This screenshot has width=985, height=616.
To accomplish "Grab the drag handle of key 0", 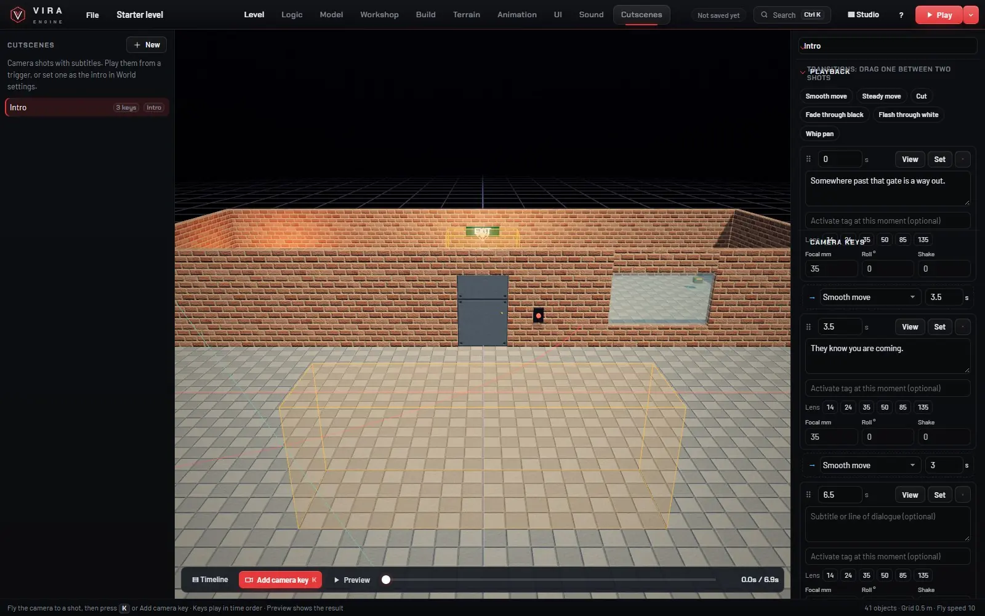I will pyautogui.click(x=808, y=159).
